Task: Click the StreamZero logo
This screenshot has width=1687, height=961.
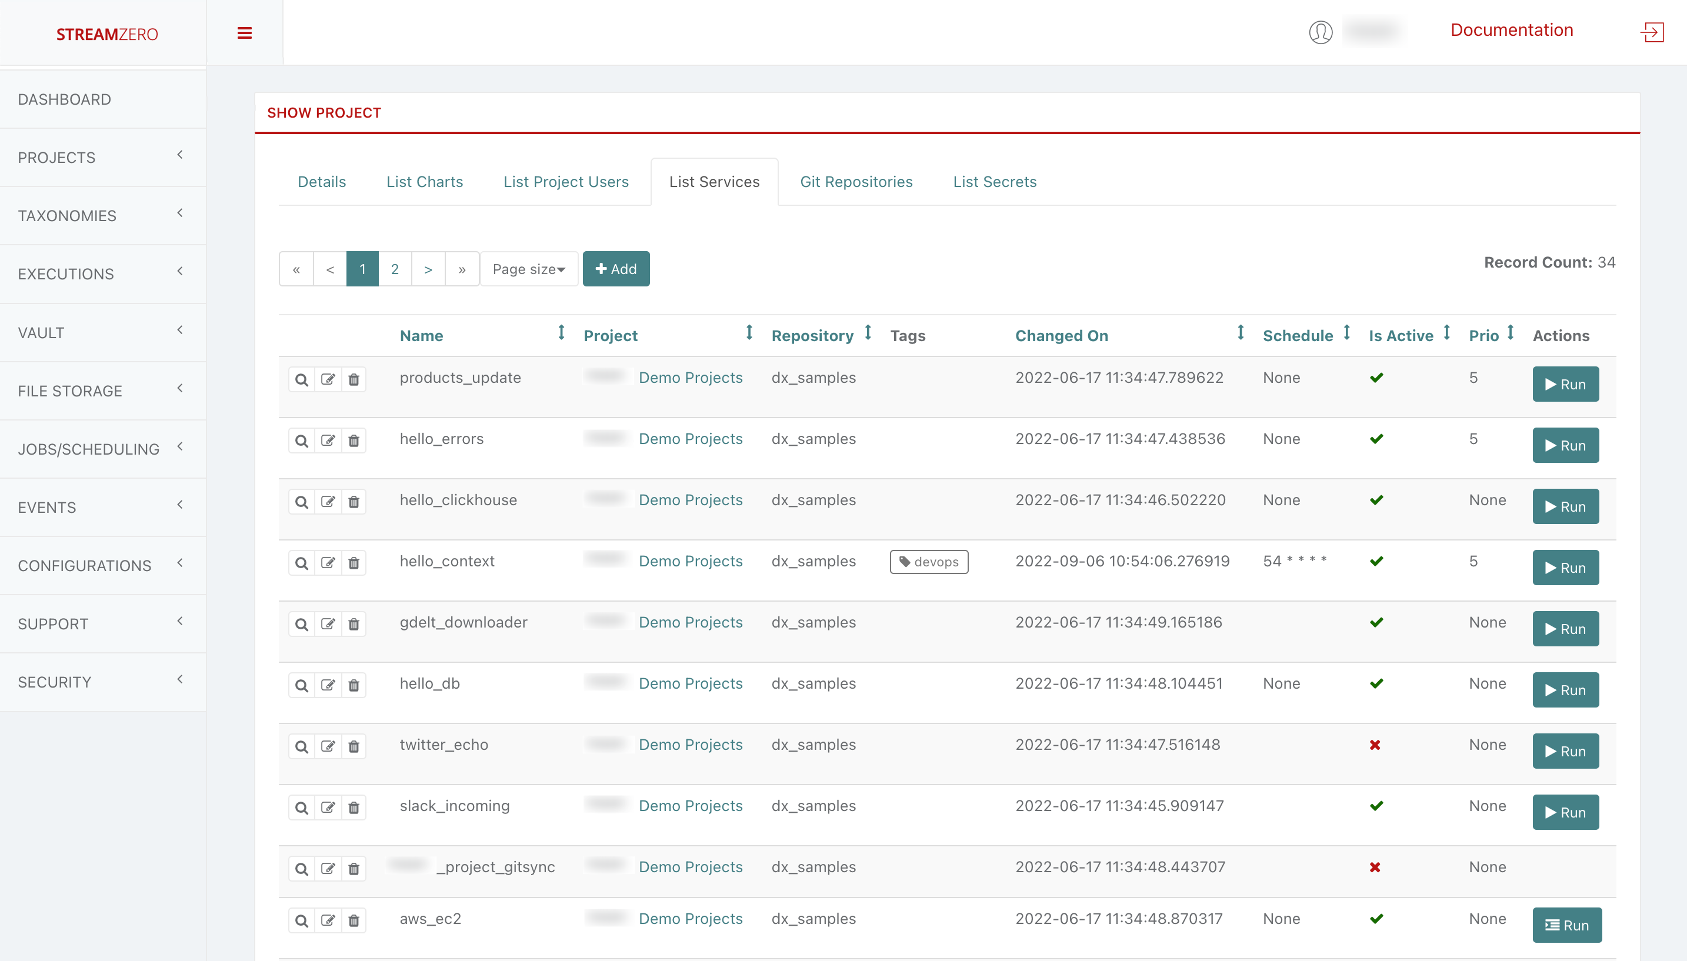Action: pyautogui.click(x=107, y=34)
